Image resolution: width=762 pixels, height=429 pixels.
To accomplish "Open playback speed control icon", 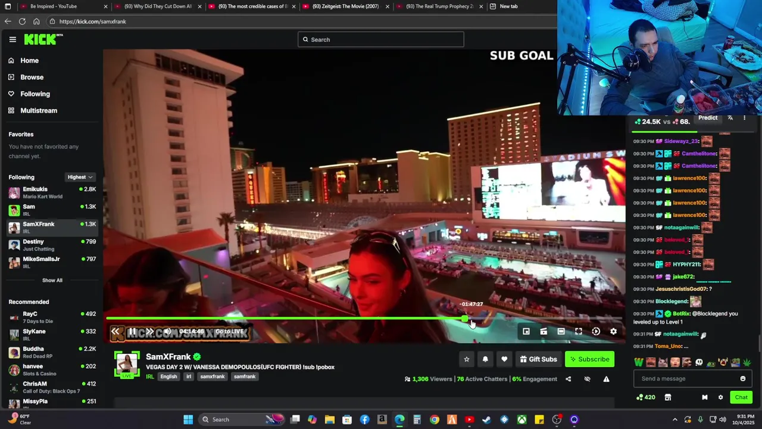I will tap(596, 331).
